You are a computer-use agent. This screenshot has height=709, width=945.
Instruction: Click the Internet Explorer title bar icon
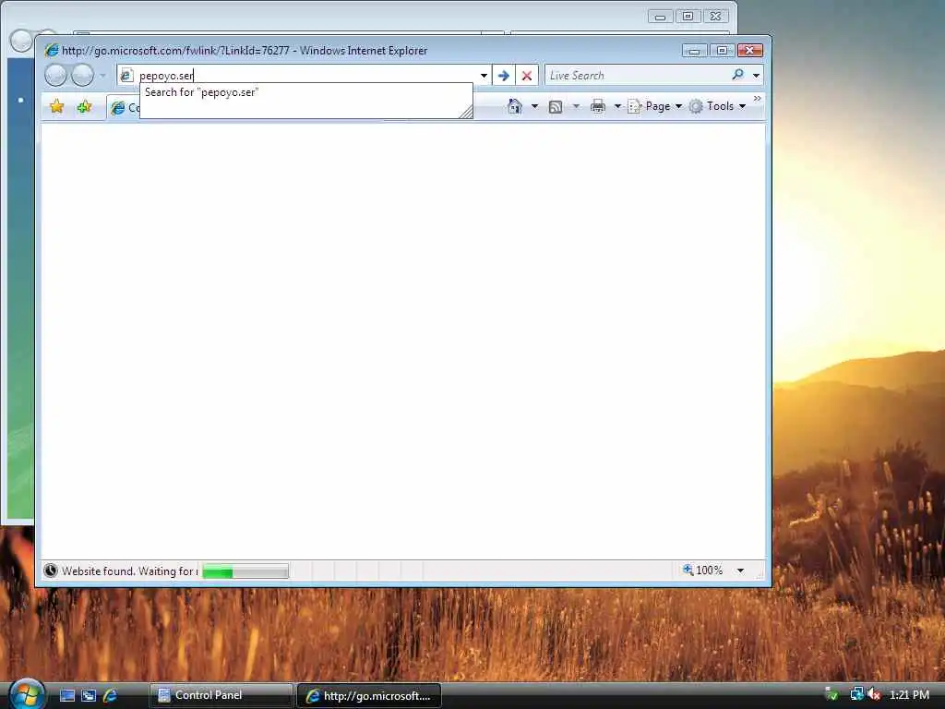[x=52, y=50]
